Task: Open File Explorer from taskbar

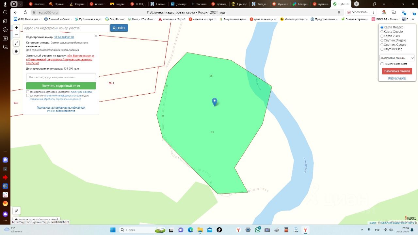Action: [200, 230]
